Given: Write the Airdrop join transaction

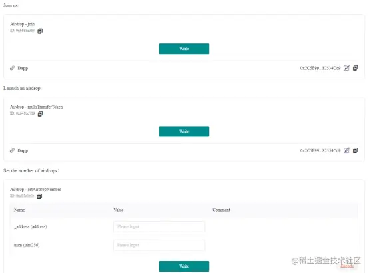Looking at the screenshot, I should pyautogui.click(x=184, y=49).
